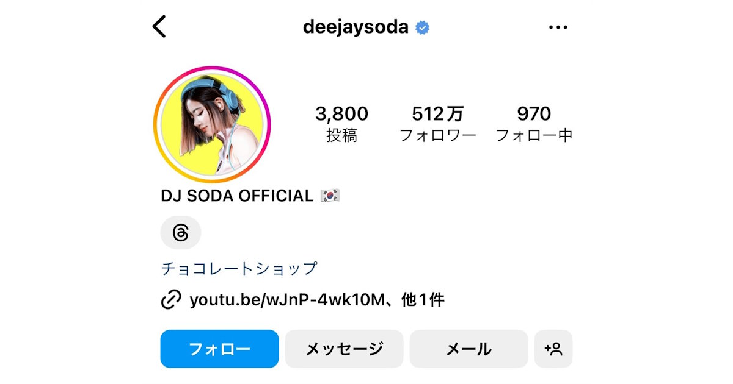The height and width of the screenshot is (384, 733).
Task: Tap the deejaysoda username header
Action: pyautogui.click(x=356, y=27)
